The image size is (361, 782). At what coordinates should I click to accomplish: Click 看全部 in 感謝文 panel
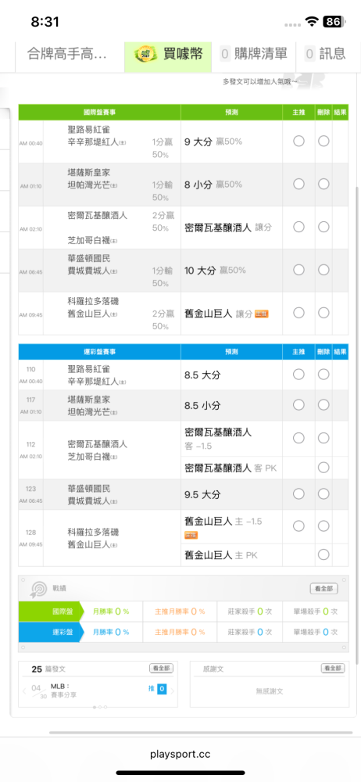click(x=333, y=669)
